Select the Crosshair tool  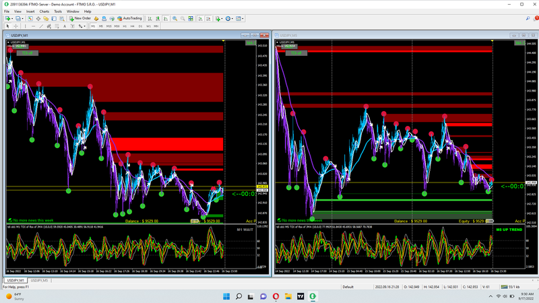[15, 26]
